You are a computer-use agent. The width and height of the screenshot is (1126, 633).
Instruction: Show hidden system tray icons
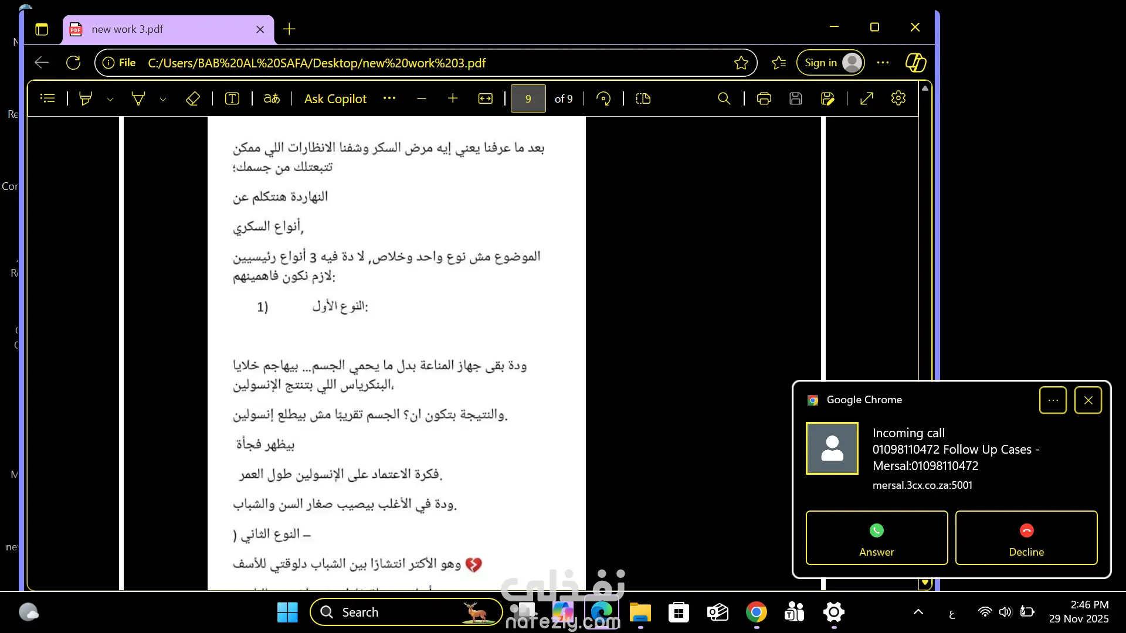(918, 612)
